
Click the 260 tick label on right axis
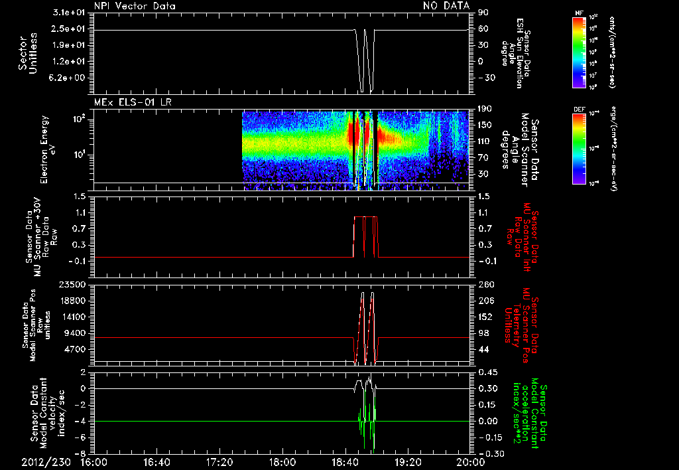[x=485, y=285]
